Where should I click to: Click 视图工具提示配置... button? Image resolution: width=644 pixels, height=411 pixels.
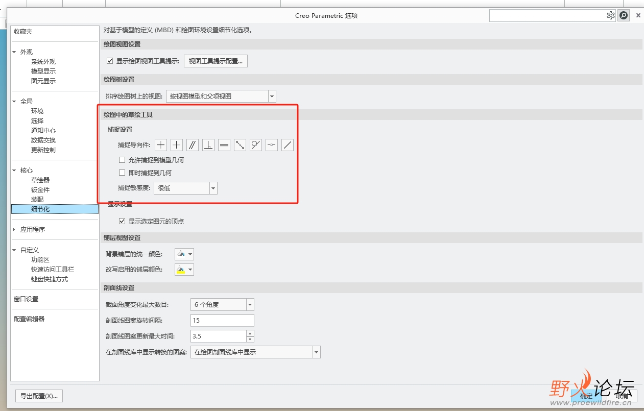216,61
